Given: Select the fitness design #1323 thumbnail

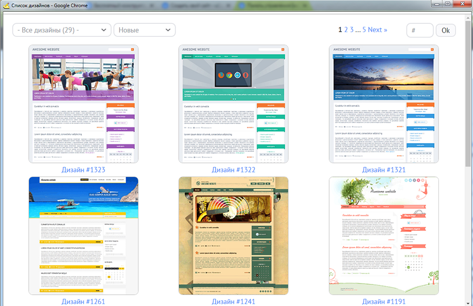Looking at the screenshot, I should coord(83,104).
